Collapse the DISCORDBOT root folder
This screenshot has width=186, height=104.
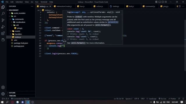[x=21, y=10]
